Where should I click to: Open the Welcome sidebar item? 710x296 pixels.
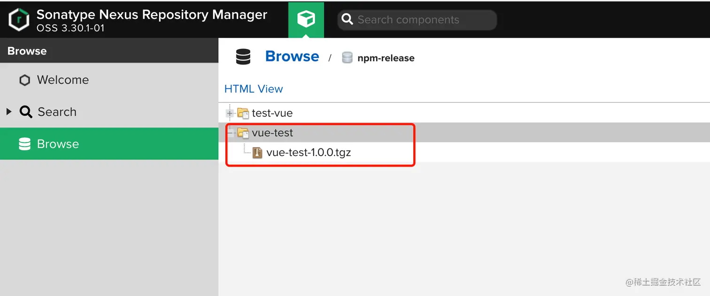63,80
